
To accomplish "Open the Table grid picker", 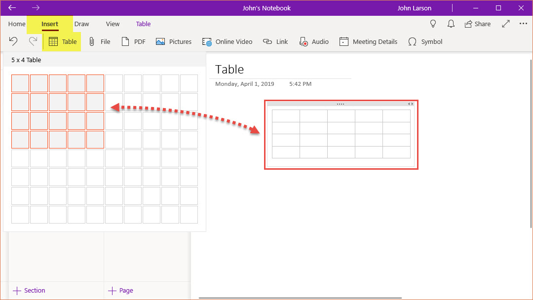I will click(62, 41).
